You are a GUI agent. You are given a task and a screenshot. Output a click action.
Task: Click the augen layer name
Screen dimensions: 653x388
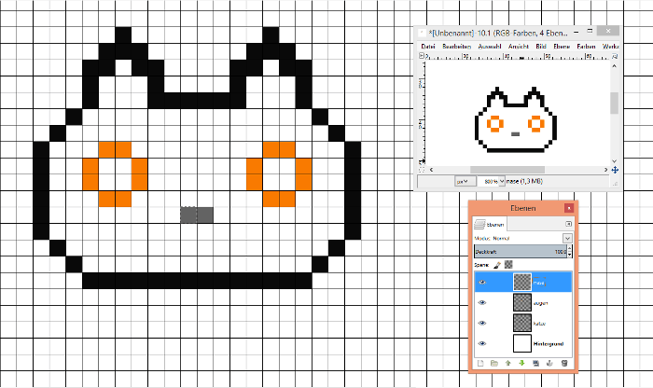(x=540, y=303)
